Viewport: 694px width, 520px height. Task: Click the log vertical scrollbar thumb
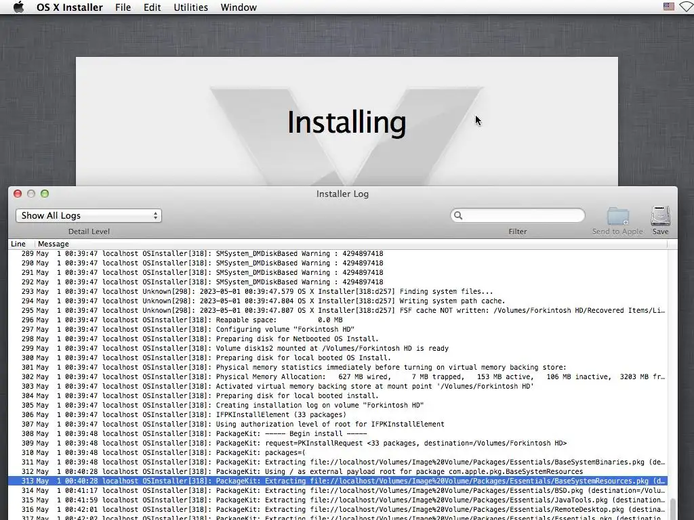pos(673,508)
